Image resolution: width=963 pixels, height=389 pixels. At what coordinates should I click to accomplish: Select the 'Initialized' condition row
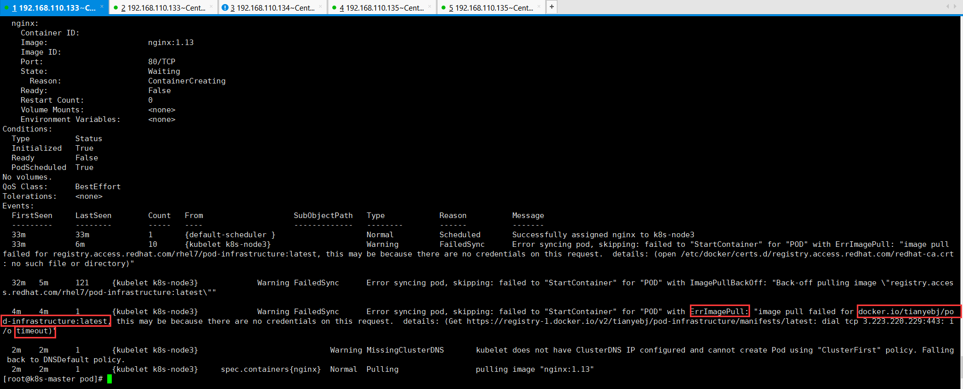point(53,148)
